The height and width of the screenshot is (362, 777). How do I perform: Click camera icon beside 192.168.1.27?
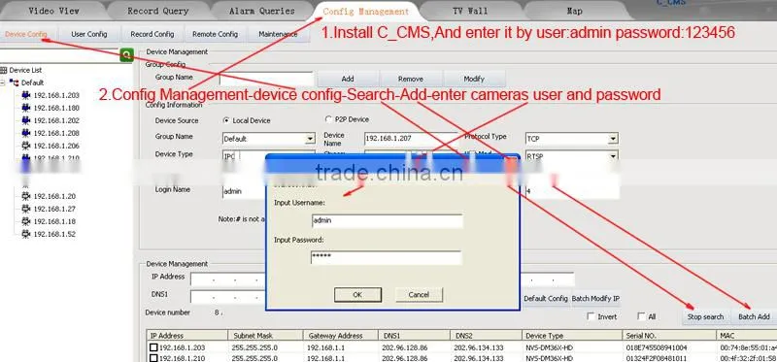click(x=26, y=209)
